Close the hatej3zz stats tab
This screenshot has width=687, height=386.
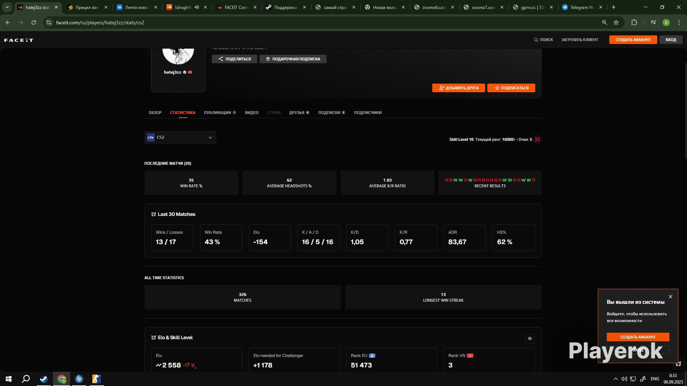tap(56, 7)
